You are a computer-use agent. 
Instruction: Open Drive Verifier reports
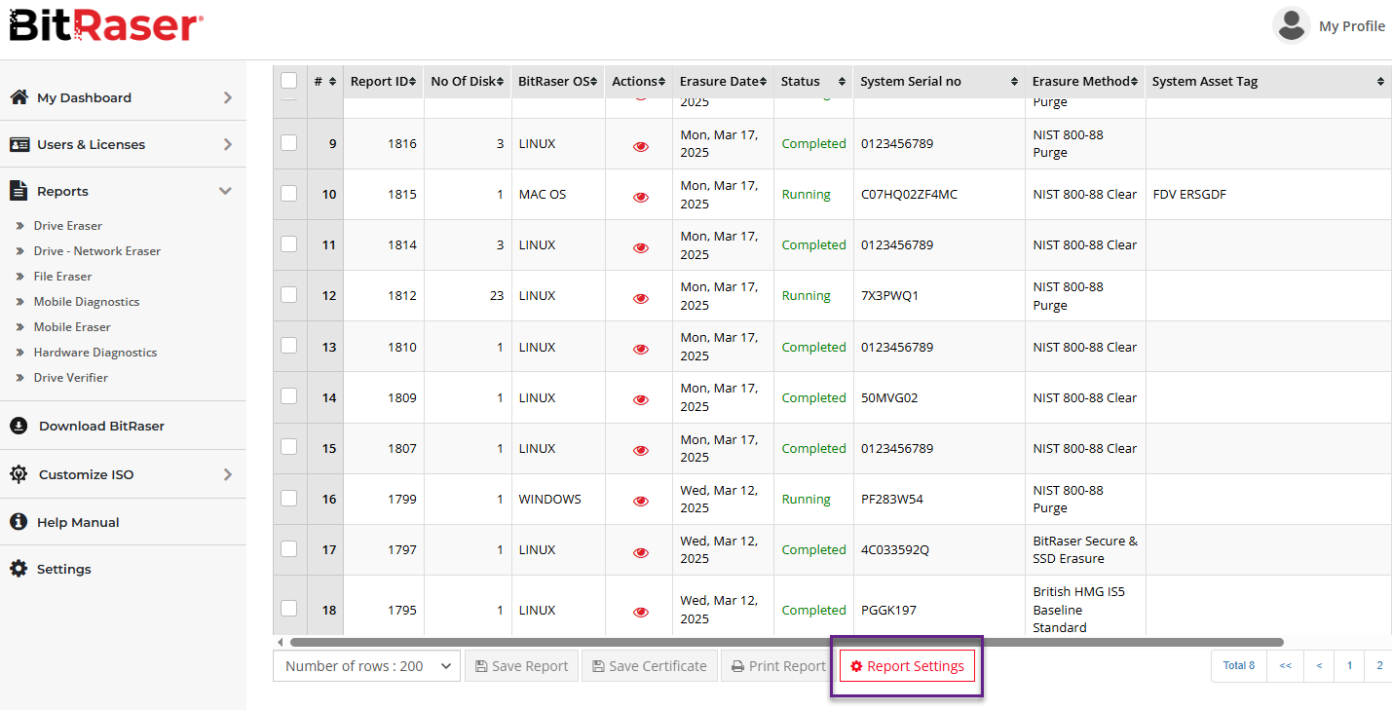(71, 378)
